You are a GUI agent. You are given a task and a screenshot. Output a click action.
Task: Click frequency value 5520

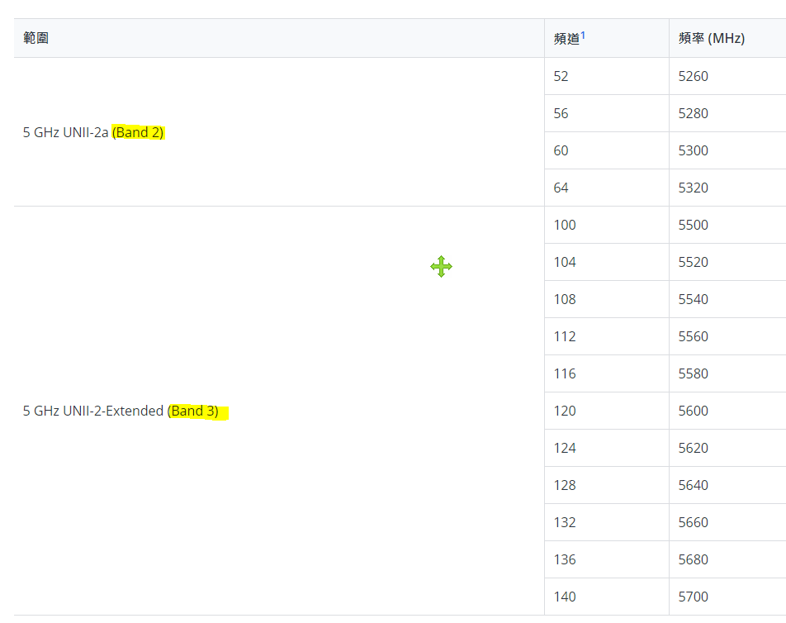(694, 262)
